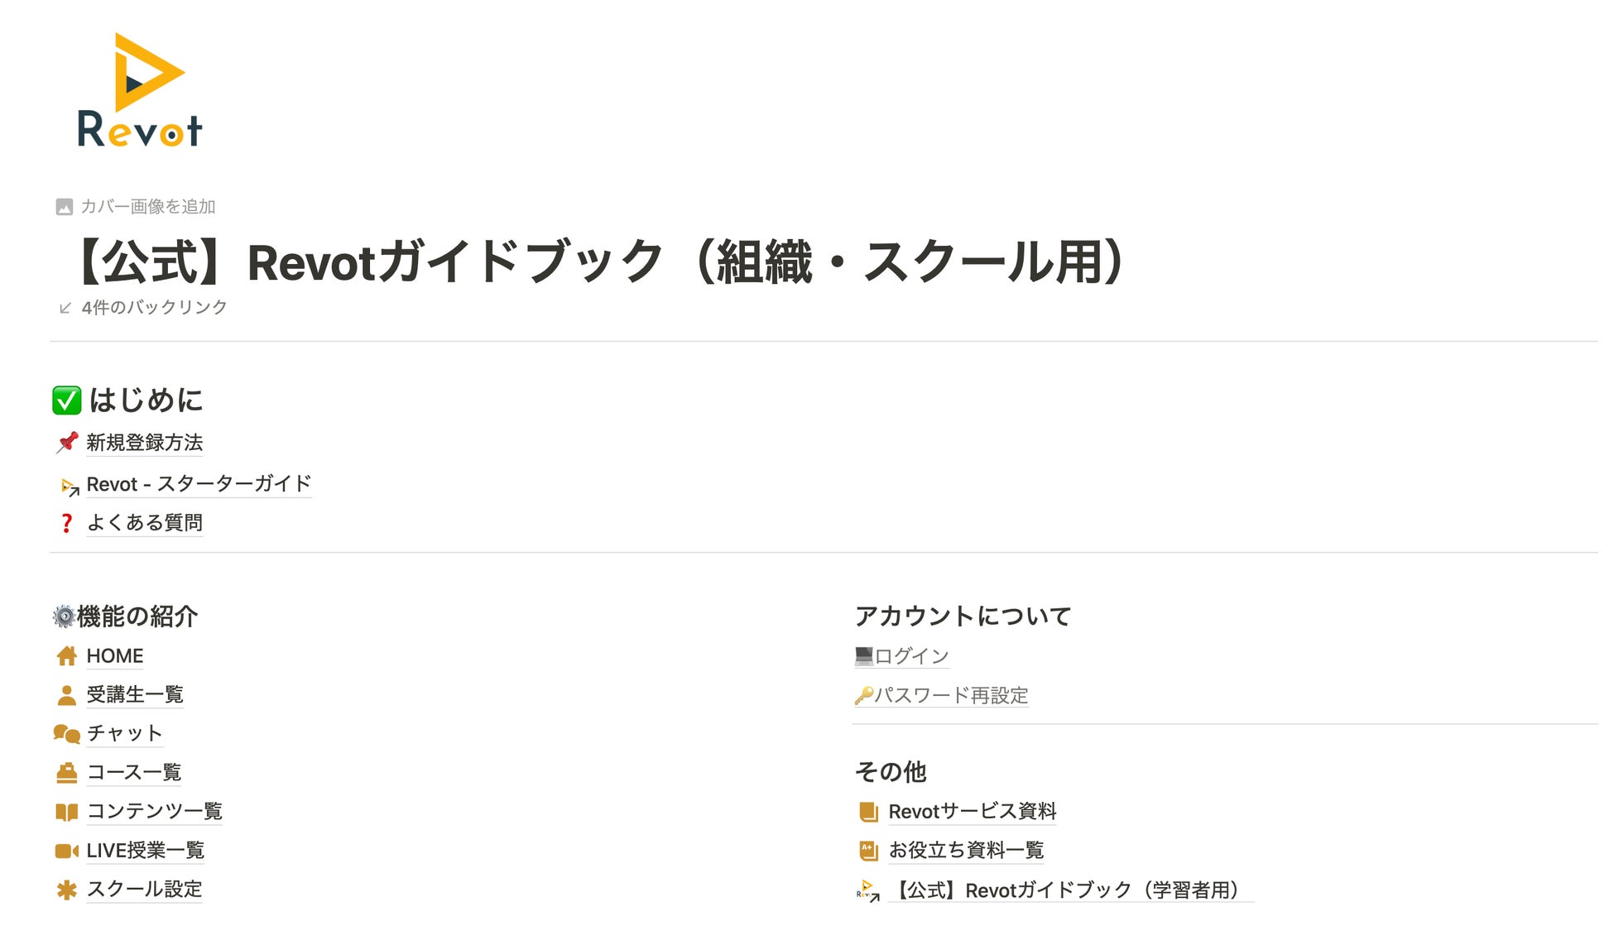The height and width of the screenshot is (926, 1614).
Task: Click the green checkmark next to はじめに
Action: click(66, 401)
